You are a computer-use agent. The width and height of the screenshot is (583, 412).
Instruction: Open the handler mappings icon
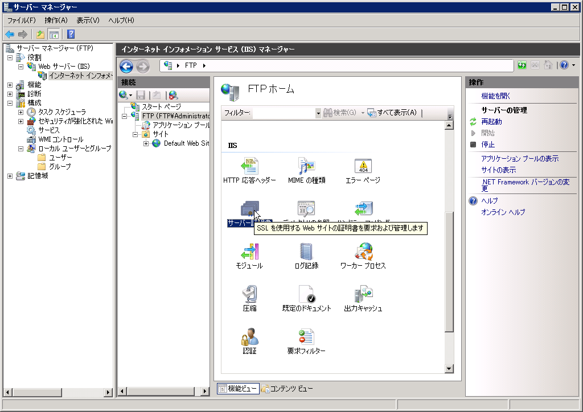(x=363, y=209)
